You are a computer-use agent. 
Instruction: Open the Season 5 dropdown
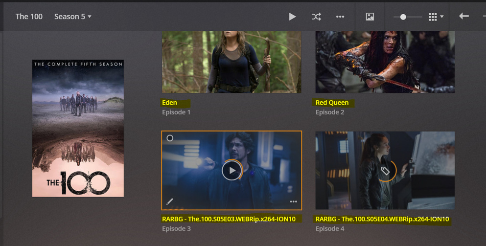pos(73,17)
